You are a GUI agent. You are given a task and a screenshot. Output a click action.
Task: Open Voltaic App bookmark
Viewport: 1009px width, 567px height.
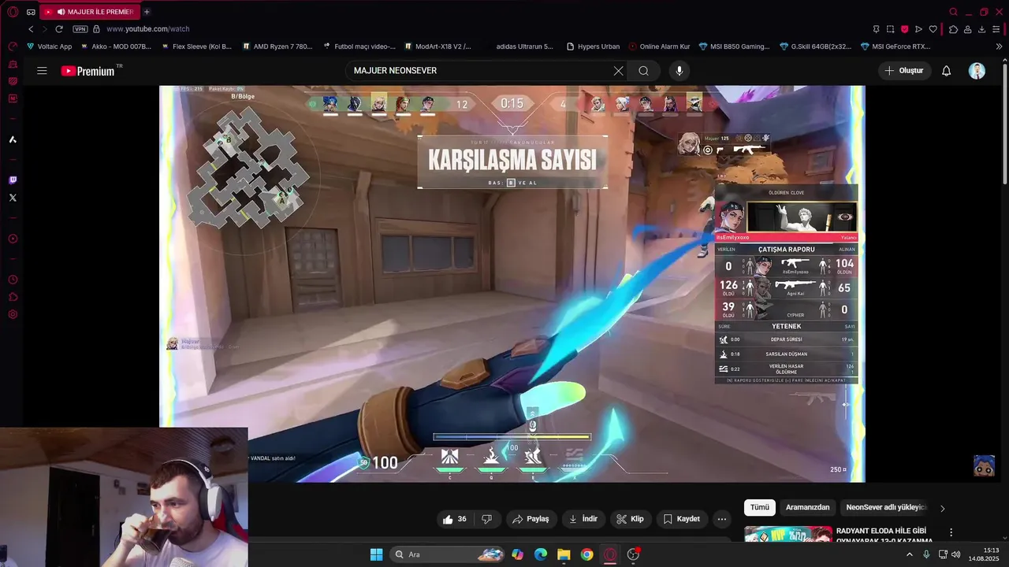tap(49, 46)
